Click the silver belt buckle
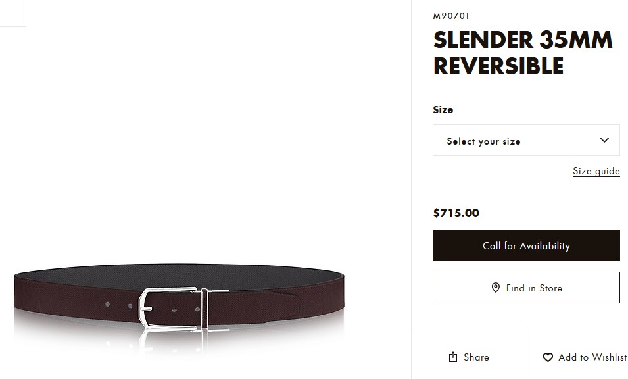 168,308
